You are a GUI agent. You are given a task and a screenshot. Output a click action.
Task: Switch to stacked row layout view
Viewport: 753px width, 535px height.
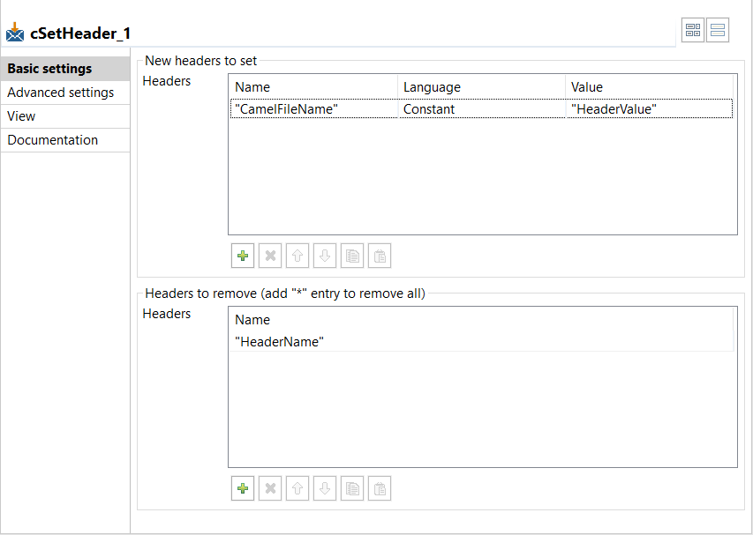[x=718, y=31]
